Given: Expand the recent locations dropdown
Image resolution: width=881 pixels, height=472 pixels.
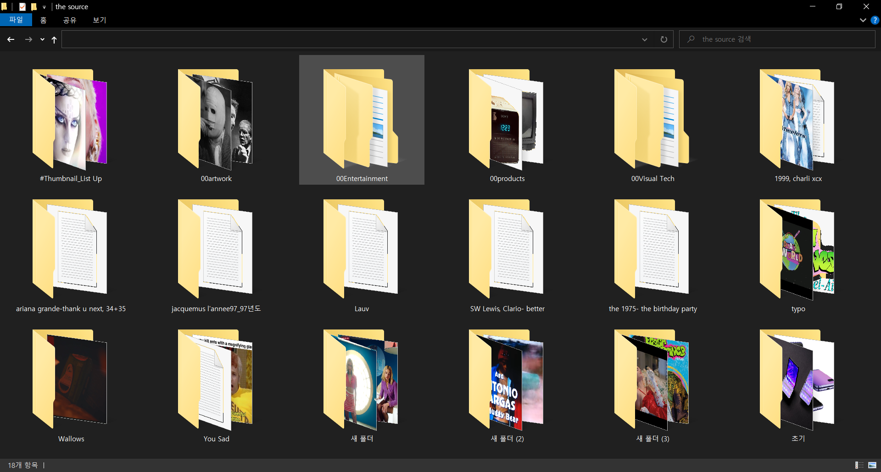Looking at the screenshot, I should (x=42, y=39).
